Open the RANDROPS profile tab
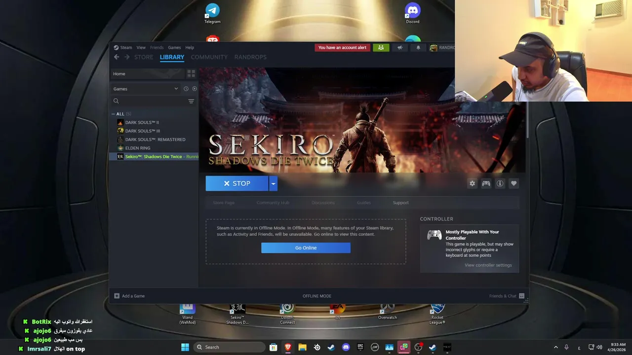The height and width of the screenshot is (355, 632). pos(250,57)
